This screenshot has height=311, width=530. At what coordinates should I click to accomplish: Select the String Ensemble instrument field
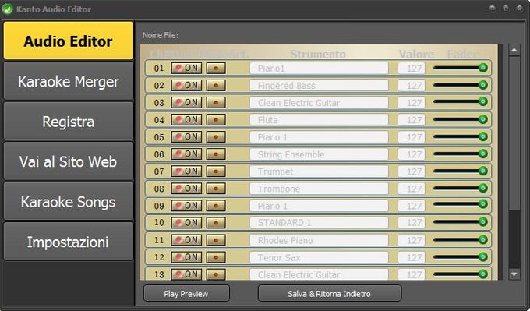pos(319,154)
